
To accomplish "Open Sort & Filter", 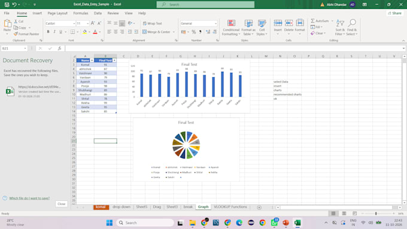I will [x=340, y=28].
